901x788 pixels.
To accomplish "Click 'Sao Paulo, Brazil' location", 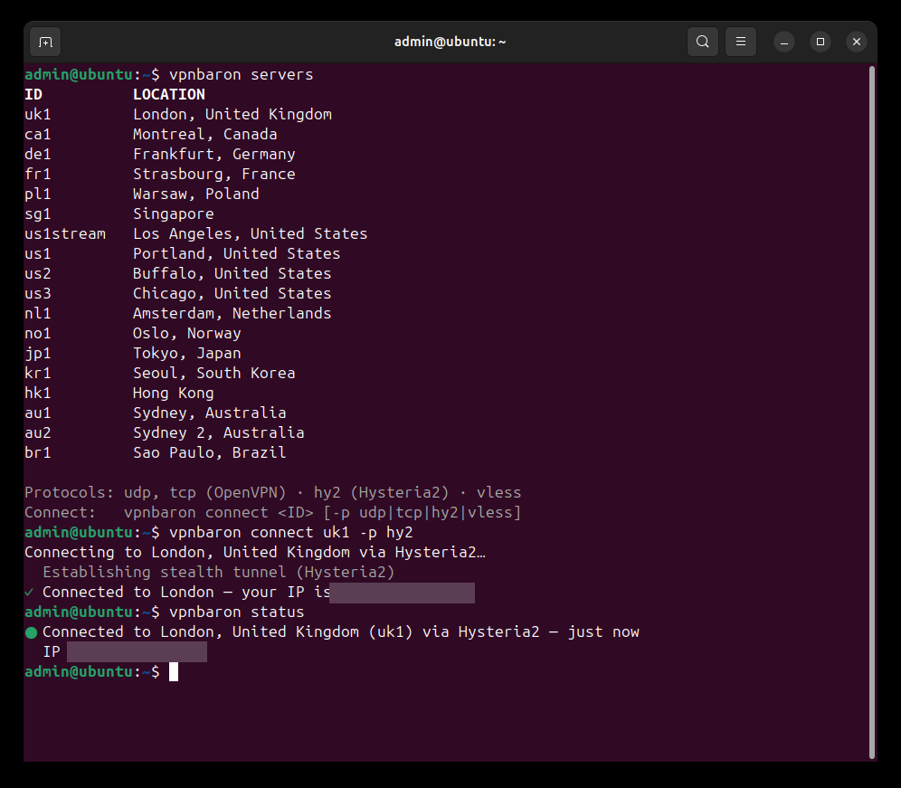I will (x=210, y=453).
